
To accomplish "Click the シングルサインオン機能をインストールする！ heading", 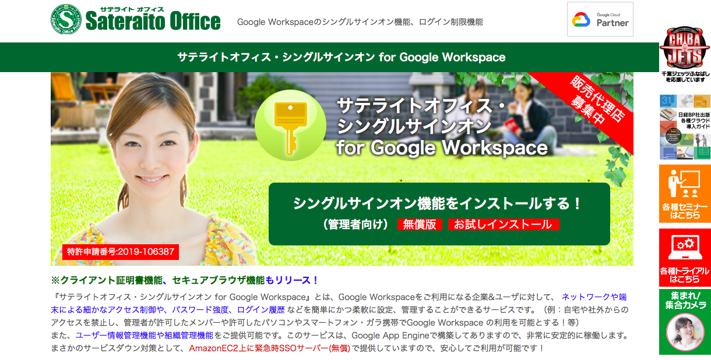I will click(438, 204).
